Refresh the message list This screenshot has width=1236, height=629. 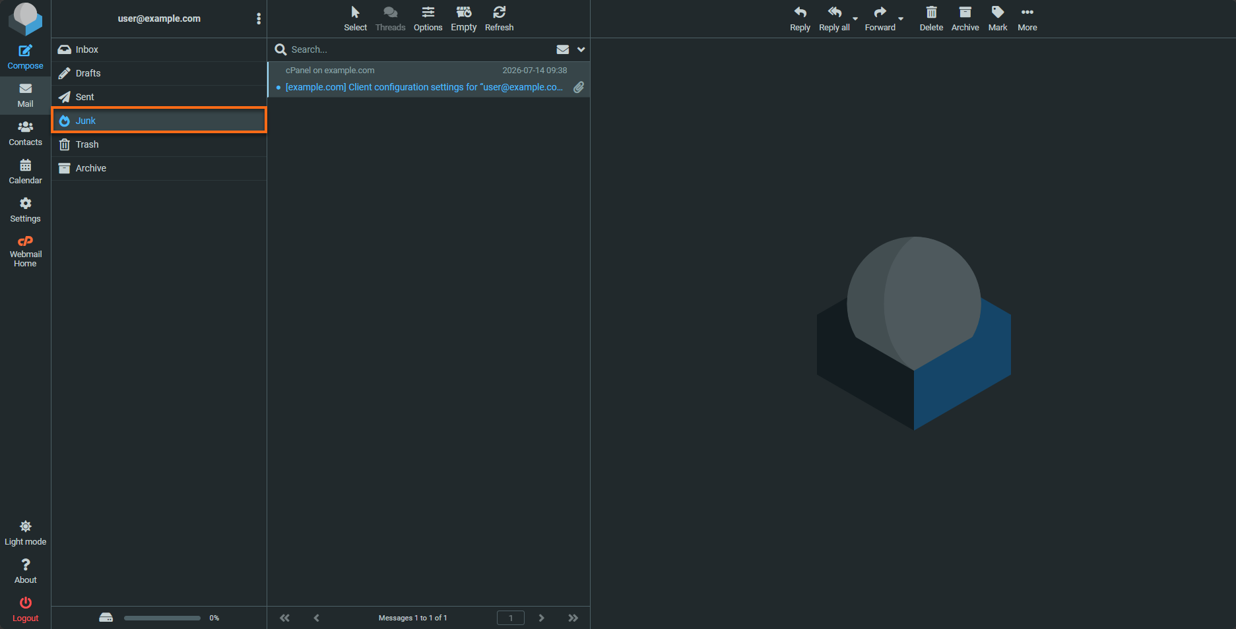click(500, 18)
